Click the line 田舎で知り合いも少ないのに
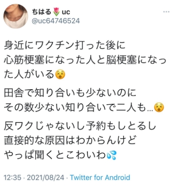This screenshot has height=187, width=178. pyautogui.click(x=70, y=93)
